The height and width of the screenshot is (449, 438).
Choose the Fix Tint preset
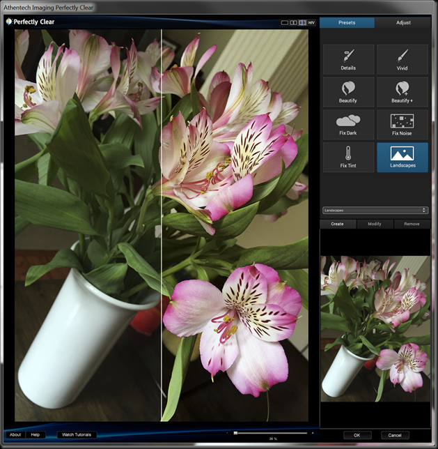348,157
